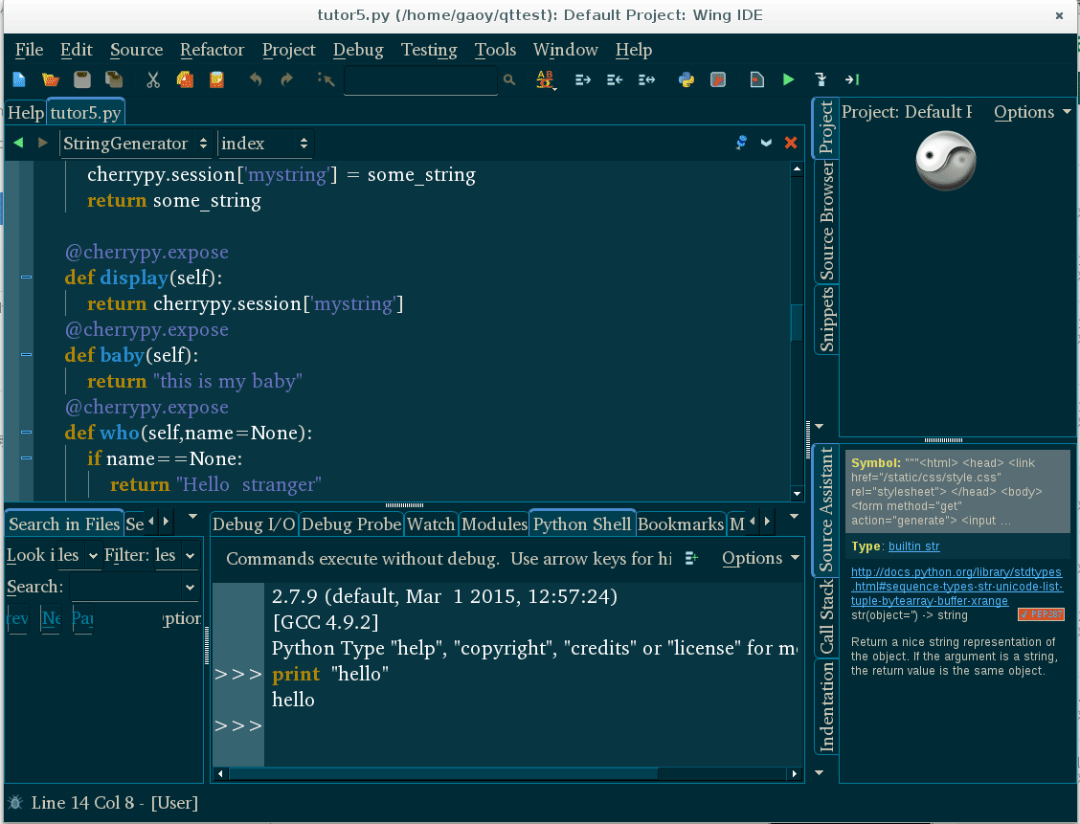Open the index method dropdown
The image size is (1080, 824).
[264, 144]
